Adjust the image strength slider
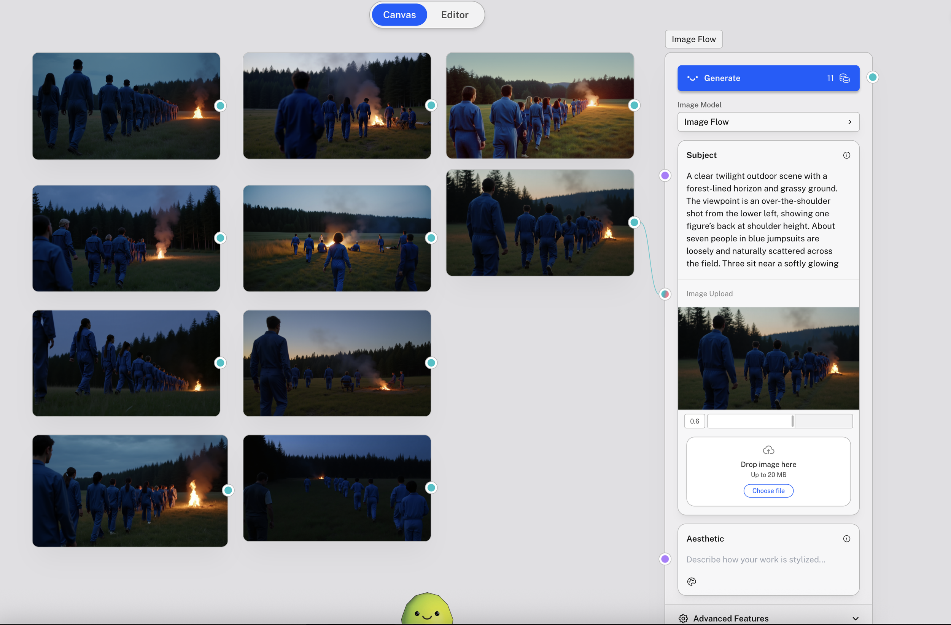The width and height of the screenshot is (951, 625). 793,421
